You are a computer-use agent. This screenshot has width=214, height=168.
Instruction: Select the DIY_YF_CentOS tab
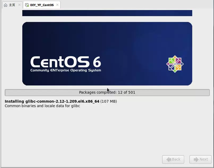tap(42, 5)
